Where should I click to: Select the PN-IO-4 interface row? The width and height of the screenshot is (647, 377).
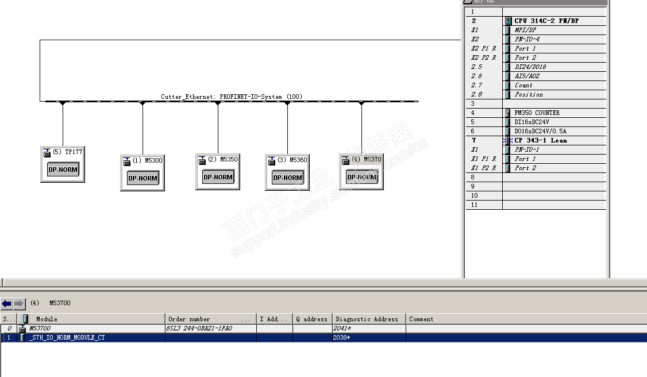(x=536, y=39)
